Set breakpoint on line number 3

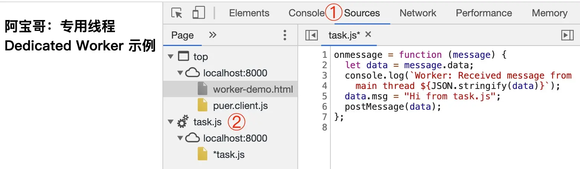click(x=324, y=76)
